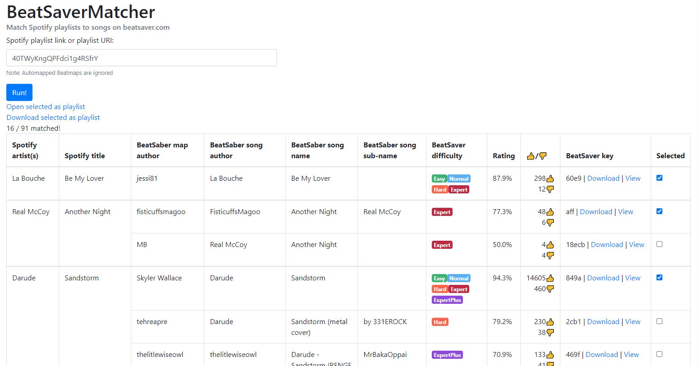This screenshot has width=698, height=366.
Task: Check Selected box for MB's Another Night
Action: click(x=659, y=244)
